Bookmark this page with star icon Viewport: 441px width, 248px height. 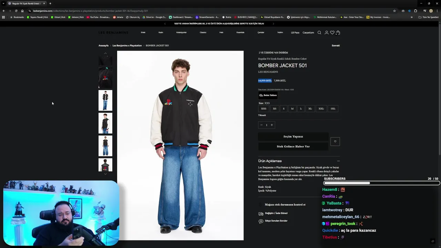point(394,11)
